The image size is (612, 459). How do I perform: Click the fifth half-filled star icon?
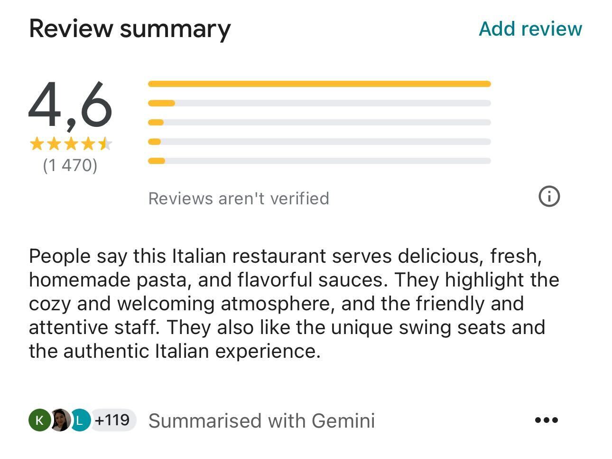pyautogui.click(x=105, y=143)
